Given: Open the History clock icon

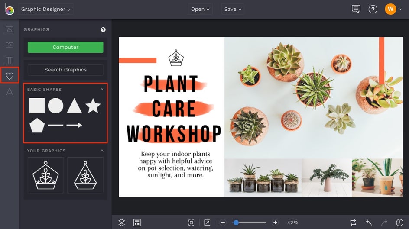Looking at the screenshot, I should pyautogui.click(x=399, y=223).
